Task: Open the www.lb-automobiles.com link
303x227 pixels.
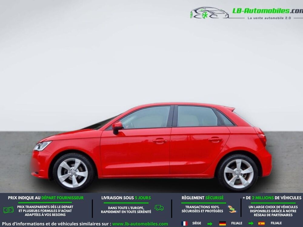Action: 140,224
